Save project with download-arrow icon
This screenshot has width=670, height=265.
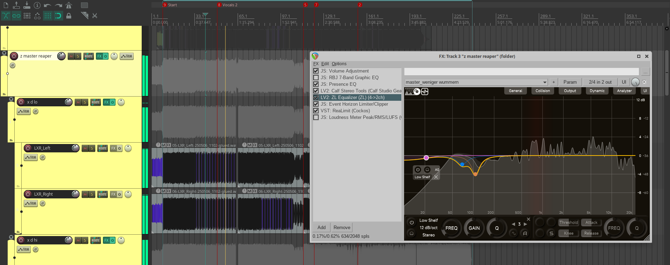pyautogui.click(x=27, y=5)
